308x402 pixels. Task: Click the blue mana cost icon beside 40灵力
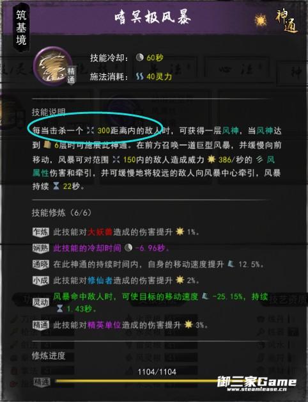click(139, 76)
